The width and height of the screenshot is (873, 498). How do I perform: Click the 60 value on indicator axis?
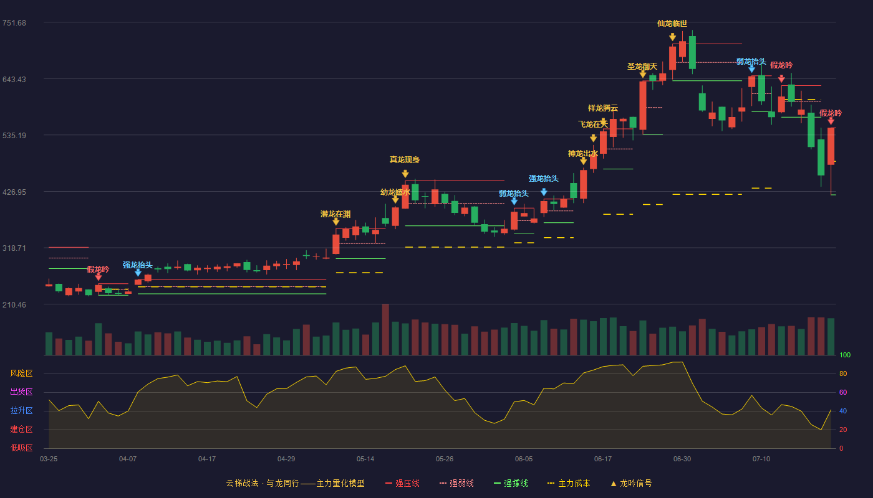pos(843,392)
